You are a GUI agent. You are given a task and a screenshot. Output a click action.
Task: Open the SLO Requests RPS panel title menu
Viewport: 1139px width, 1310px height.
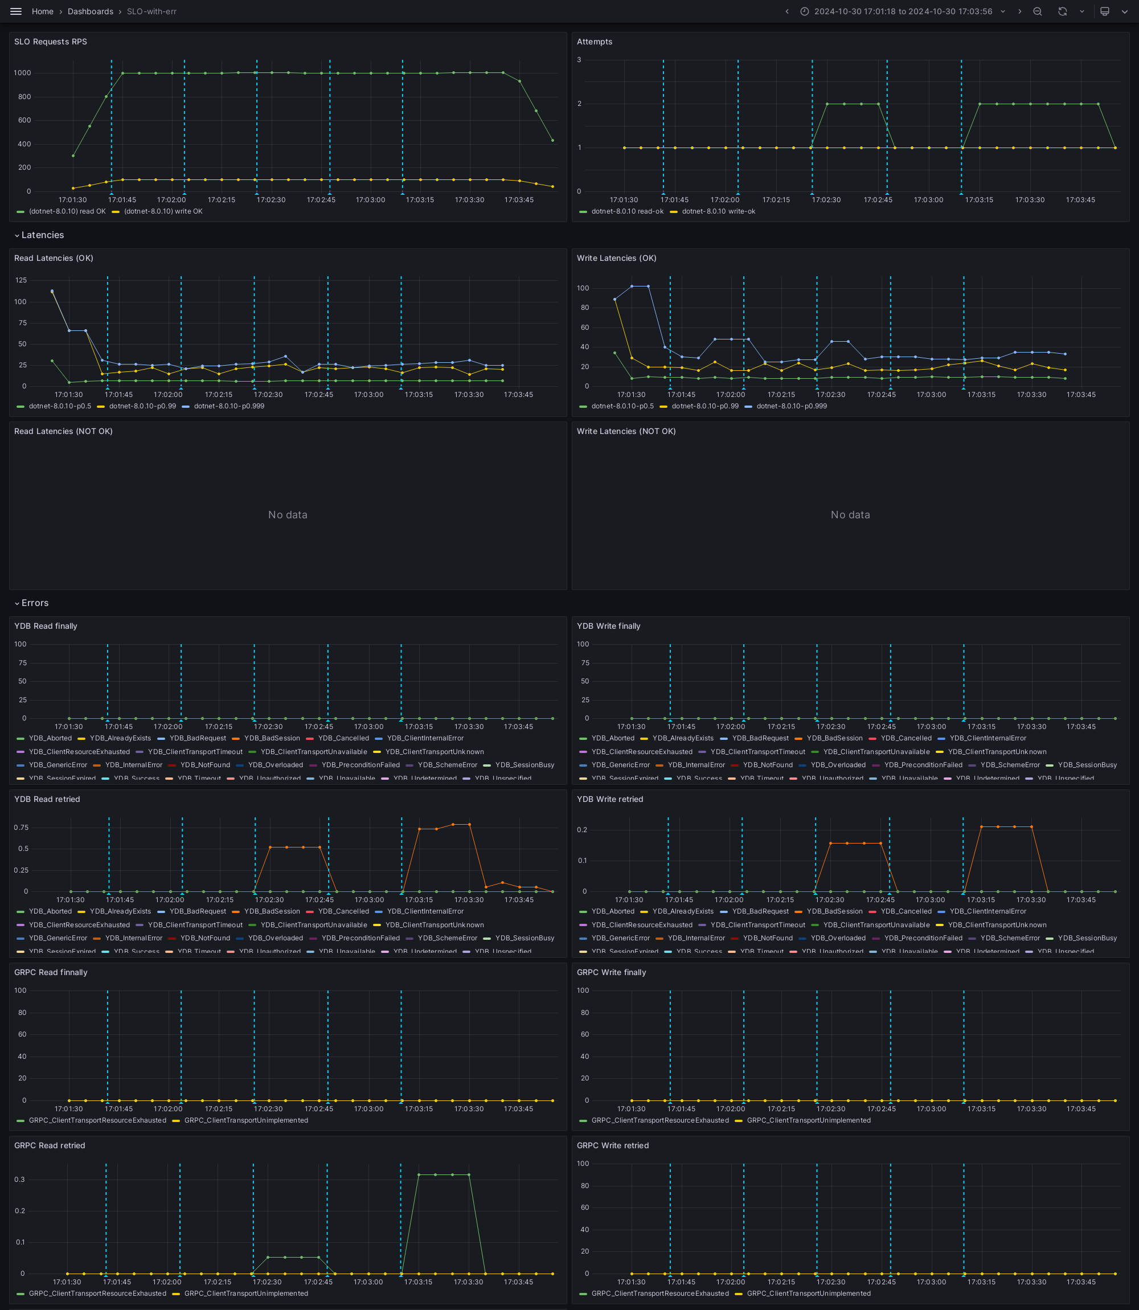coord(51,42)
